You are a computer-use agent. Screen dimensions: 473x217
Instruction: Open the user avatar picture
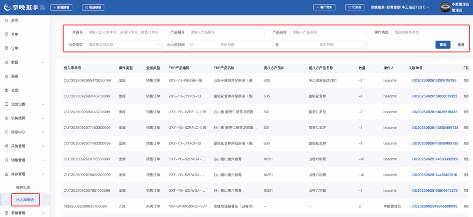coord(445,7)
